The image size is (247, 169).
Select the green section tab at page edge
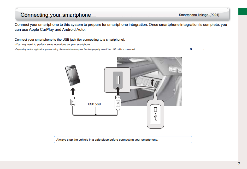pos(242,12)
